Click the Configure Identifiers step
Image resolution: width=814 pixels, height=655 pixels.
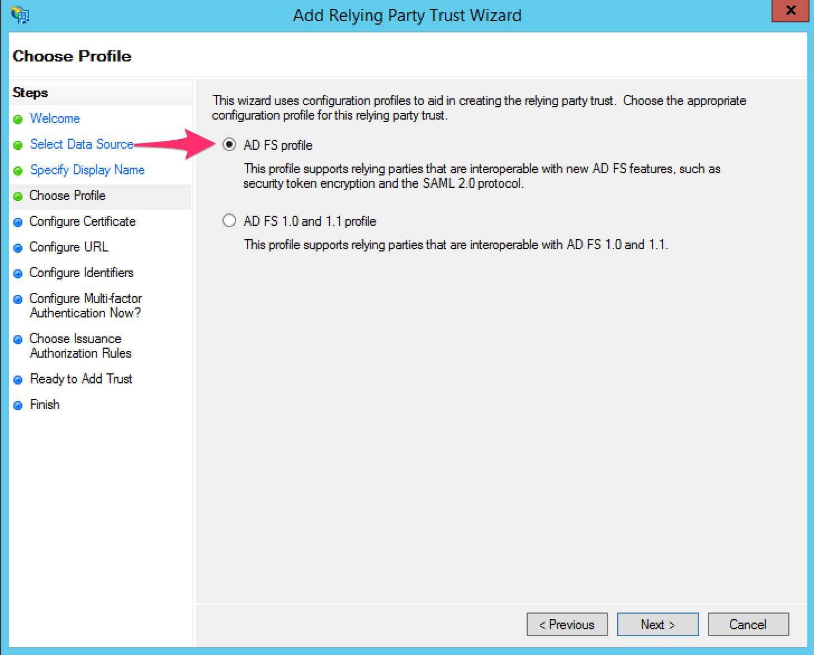click(x=82, y=273)
